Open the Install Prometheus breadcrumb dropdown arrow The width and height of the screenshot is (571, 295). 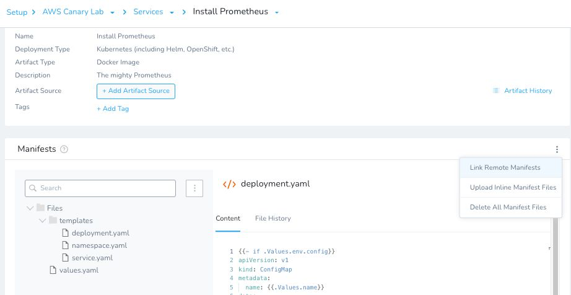click(x=277, y=12)
